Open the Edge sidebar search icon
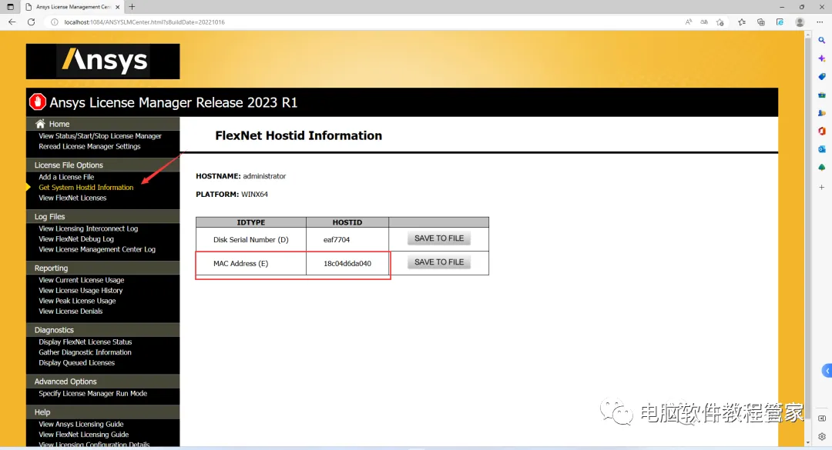This screenshot has height=450, width=832. (x=822, y=40)
